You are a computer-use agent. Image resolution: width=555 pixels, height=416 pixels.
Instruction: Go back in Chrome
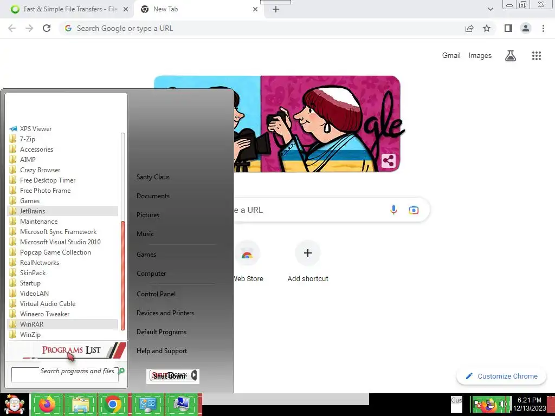coord(12,28)
